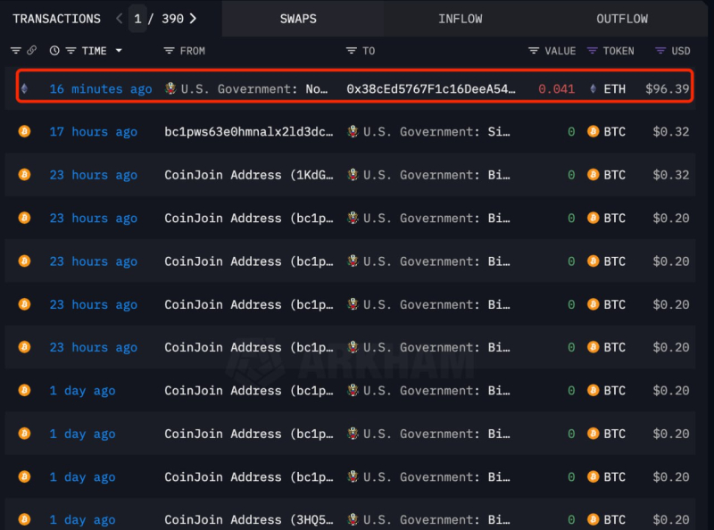Open the TOKEN column filter
Screen dimensions: 714x530
593,51
